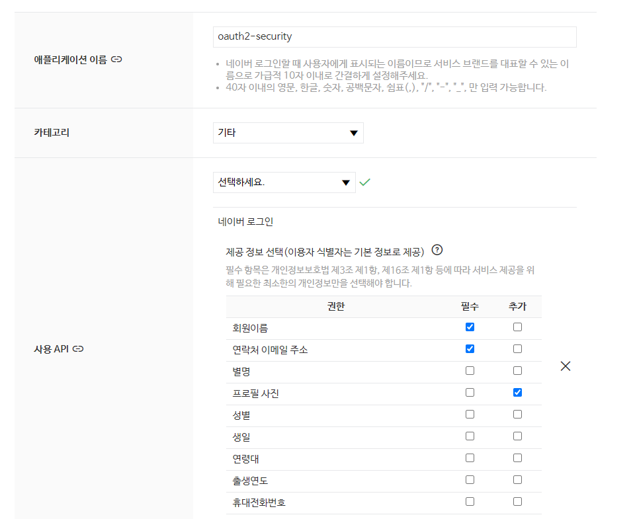Click the 제공 정보 선택 title text

tap(325, 252)
